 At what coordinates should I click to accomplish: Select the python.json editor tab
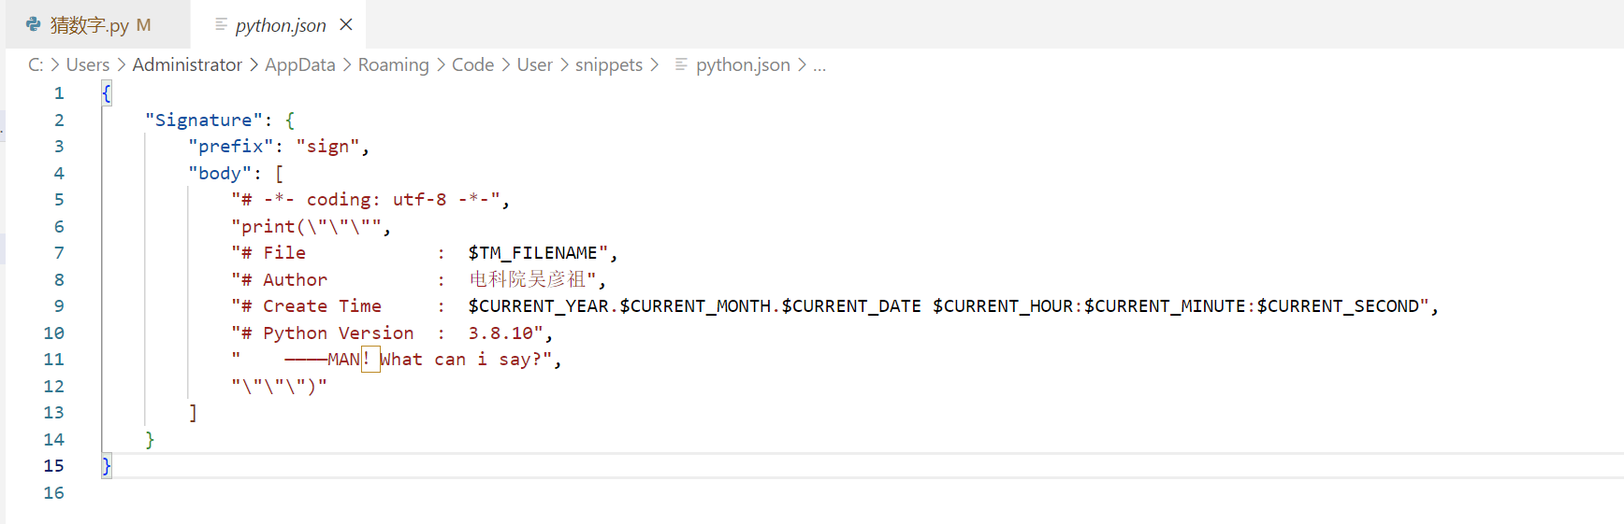(x=278, y=24)
